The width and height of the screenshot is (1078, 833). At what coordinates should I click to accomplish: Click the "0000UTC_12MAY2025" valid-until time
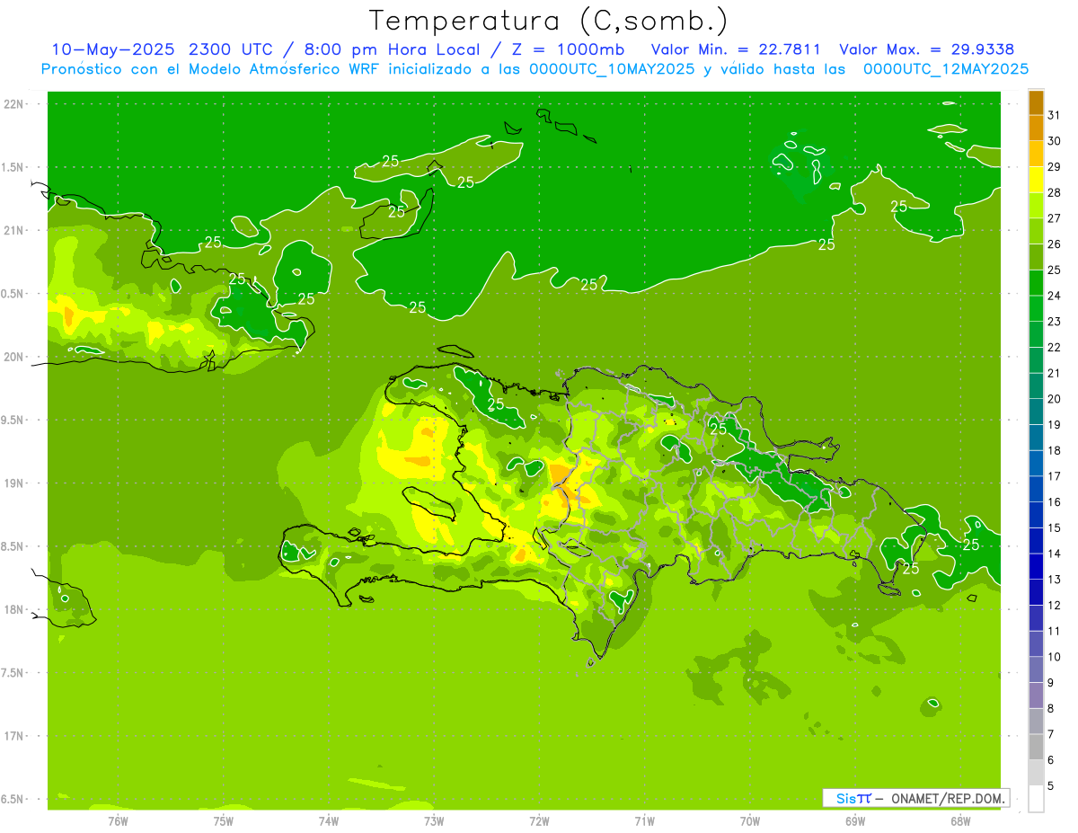[x=945, y=68]
